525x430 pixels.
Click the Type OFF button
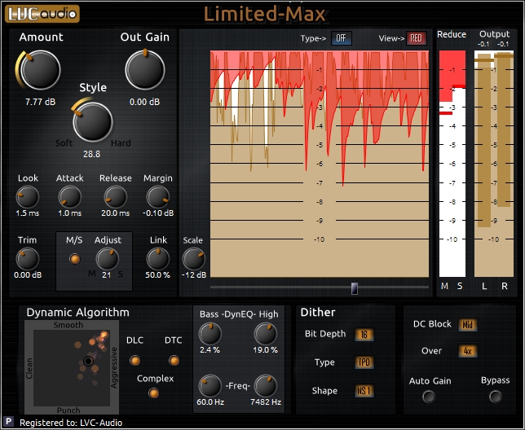341,38
